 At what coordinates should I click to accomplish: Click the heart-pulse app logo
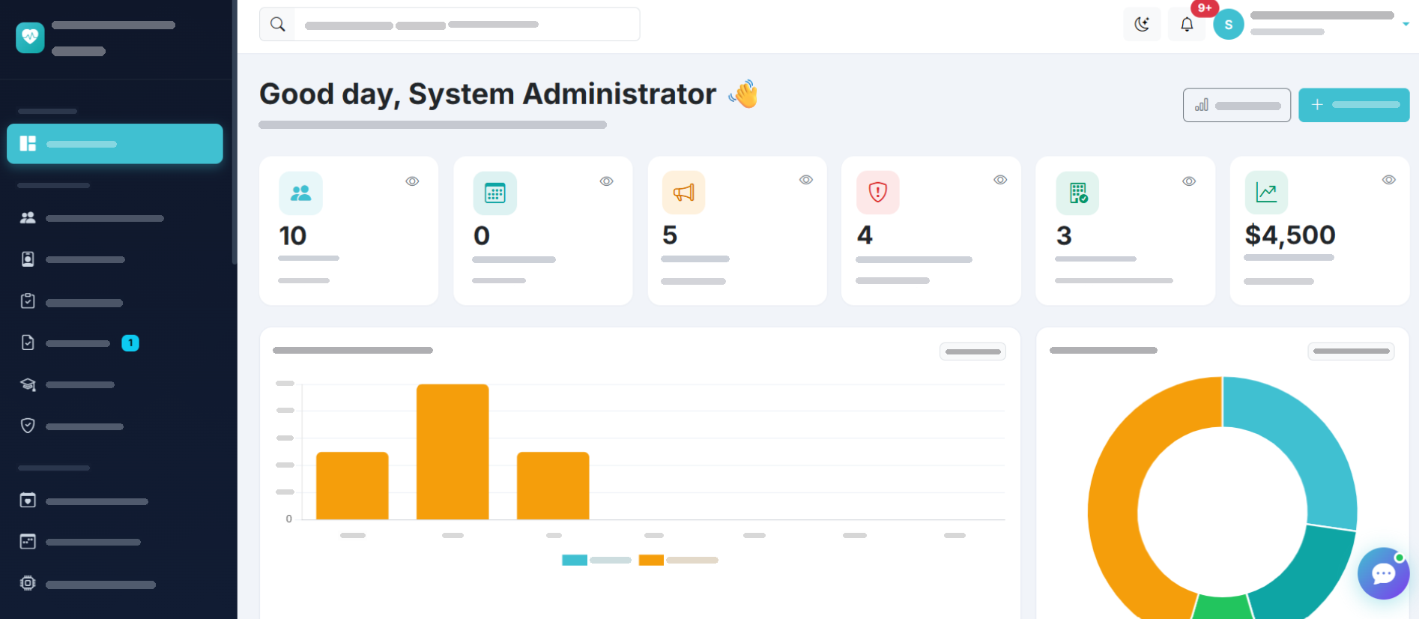(30, 37)
